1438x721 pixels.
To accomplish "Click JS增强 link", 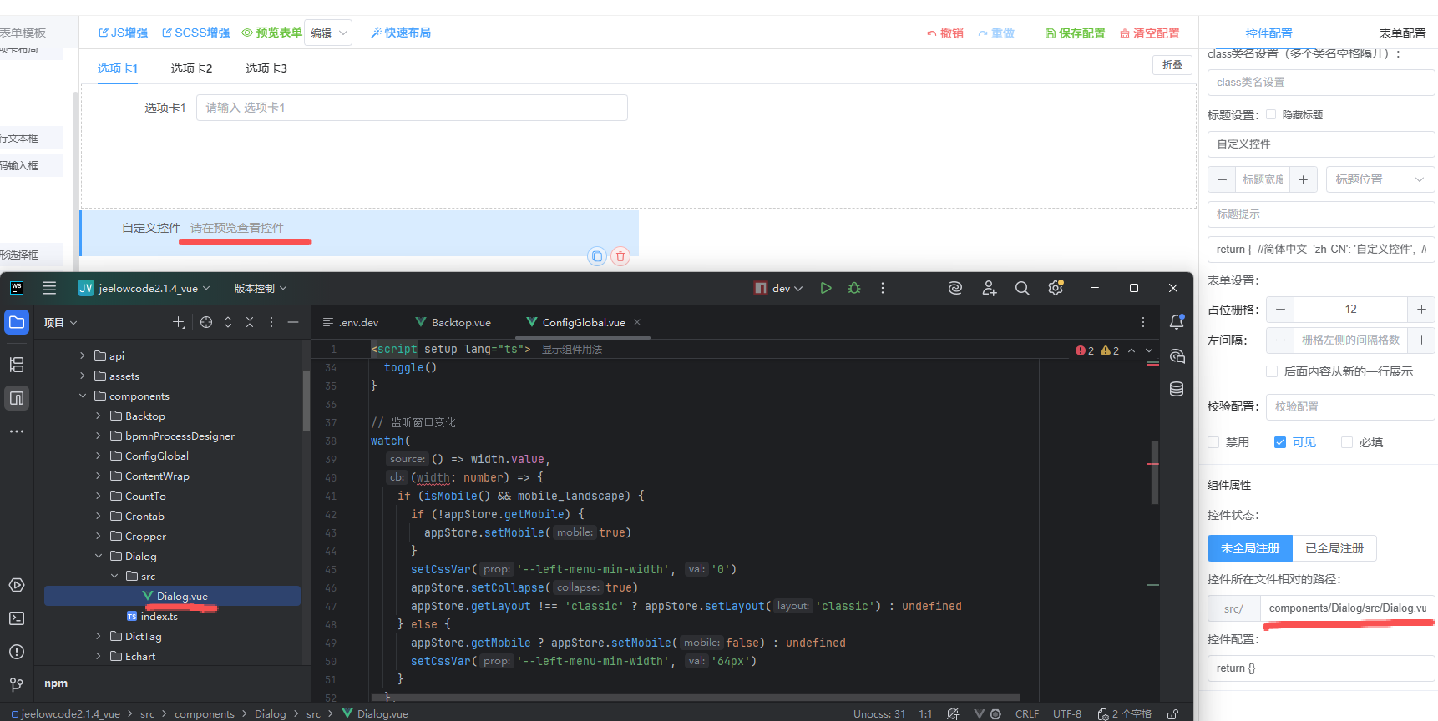I will point(123,33).
